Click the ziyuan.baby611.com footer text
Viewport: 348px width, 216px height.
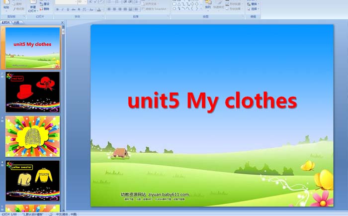click(x=169, y=195)
